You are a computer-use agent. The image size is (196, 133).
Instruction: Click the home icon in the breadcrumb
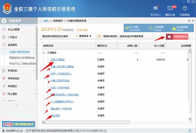[41, 21]
